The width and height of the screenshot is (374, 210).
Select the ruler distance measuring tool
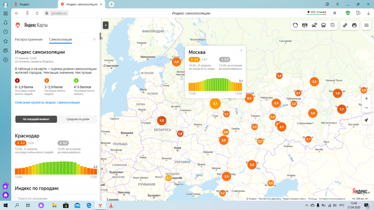[345, 25]
